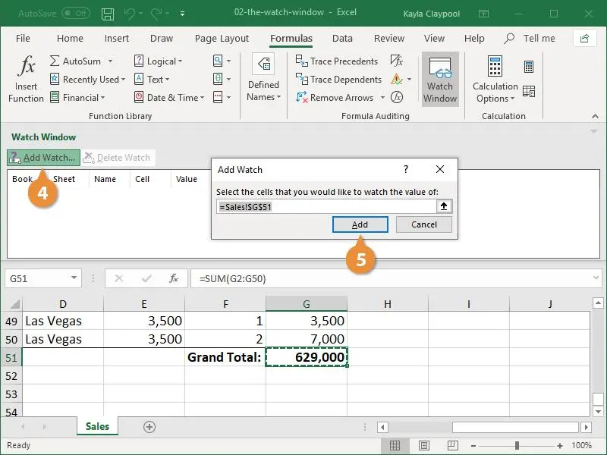Select cell G51 with 629,000
Image resolution: width=607 pixels, height=455 pixels.
tap(307, 356)
